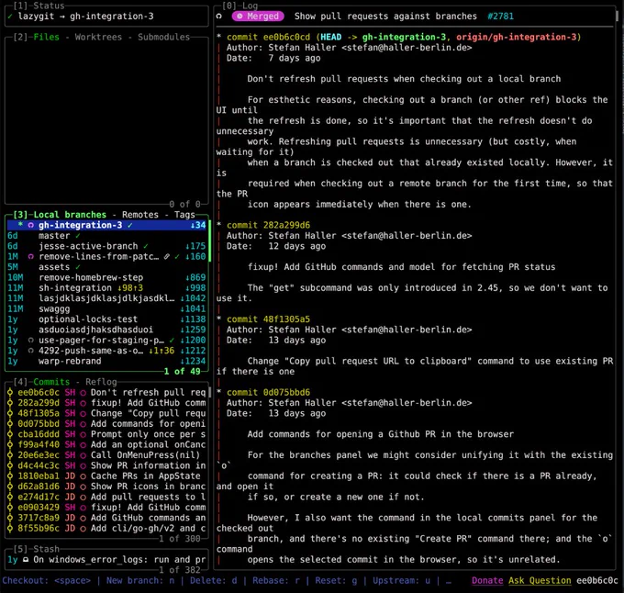Click the upstream checkmark on the assets branch row
Screen dimensions: 624x593
tap(78, 267)
